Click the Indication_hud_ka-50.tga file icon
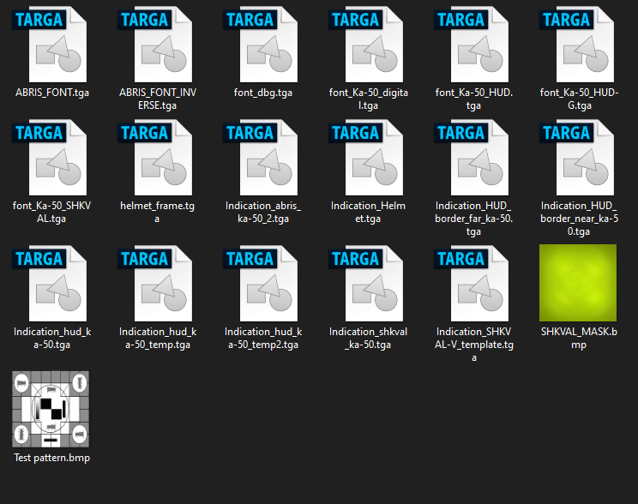The width and height of the screenshot is (638, 504). point(50,283)
